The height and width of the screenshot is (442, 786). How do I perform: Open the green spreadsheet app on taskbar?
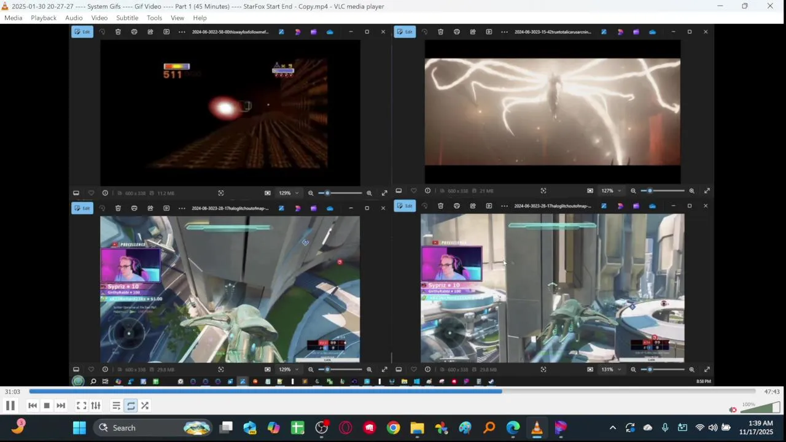coord(298,428)
